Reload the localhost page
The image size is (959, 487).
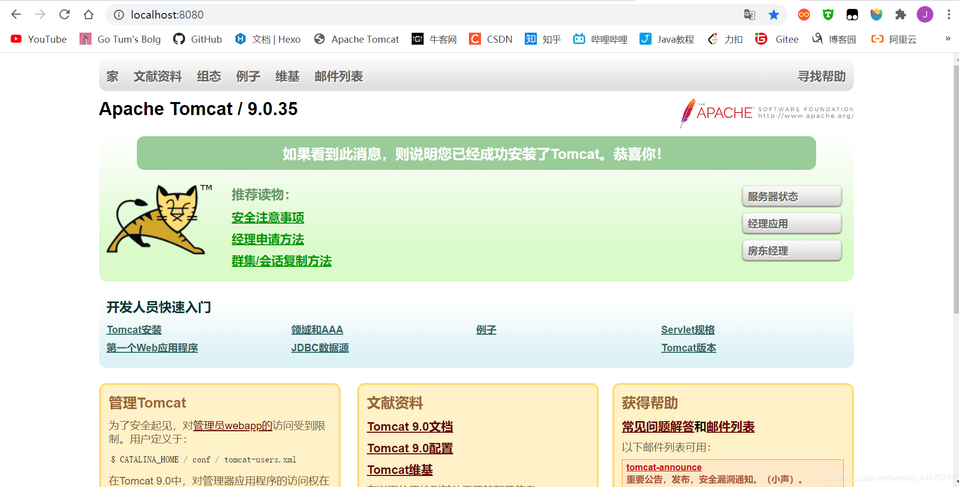(x=64, y=15)
